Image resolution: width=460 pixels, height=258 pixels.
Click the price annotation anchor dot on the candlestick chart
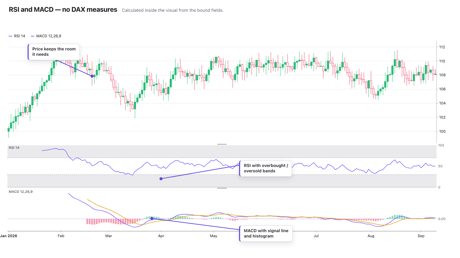tap(92, 76)
